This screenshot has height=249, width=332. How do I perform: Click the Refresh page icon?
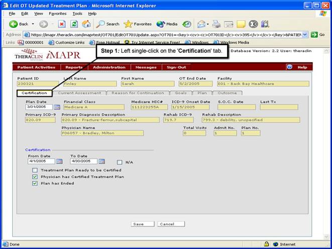(x=74, y=24)
